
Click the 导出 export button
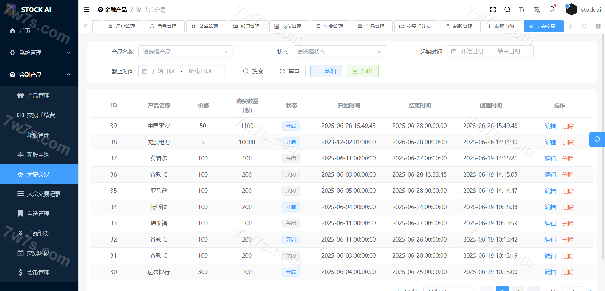coord(363,71)
